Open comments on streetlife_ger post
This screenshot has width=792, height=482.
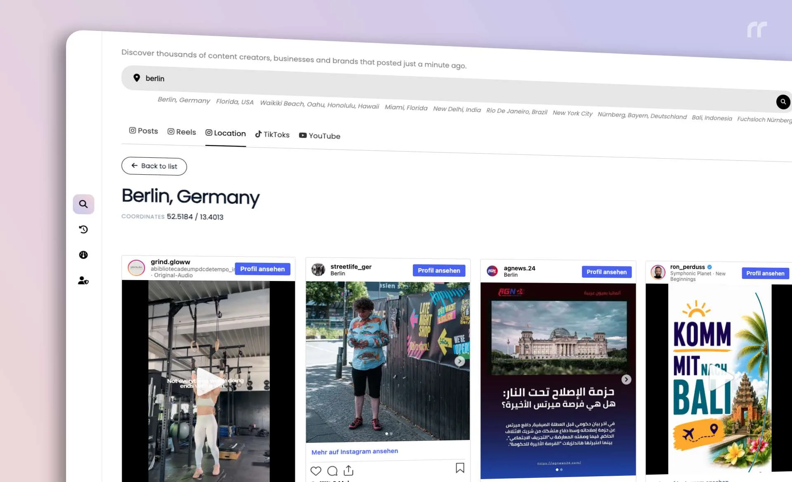click(332, 471)
